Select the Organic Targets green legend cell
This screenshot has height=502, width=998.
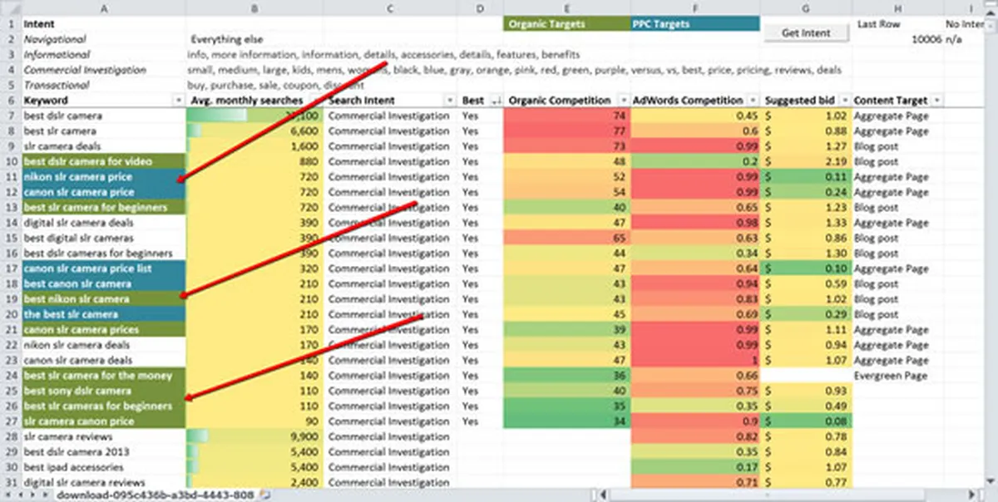coord(567,24)
